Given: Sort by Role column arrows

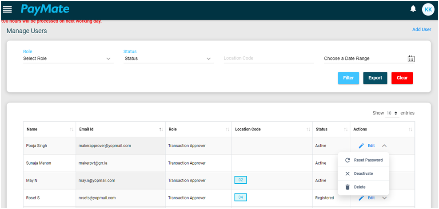Looking at the screenshot, I should (227, 130).
